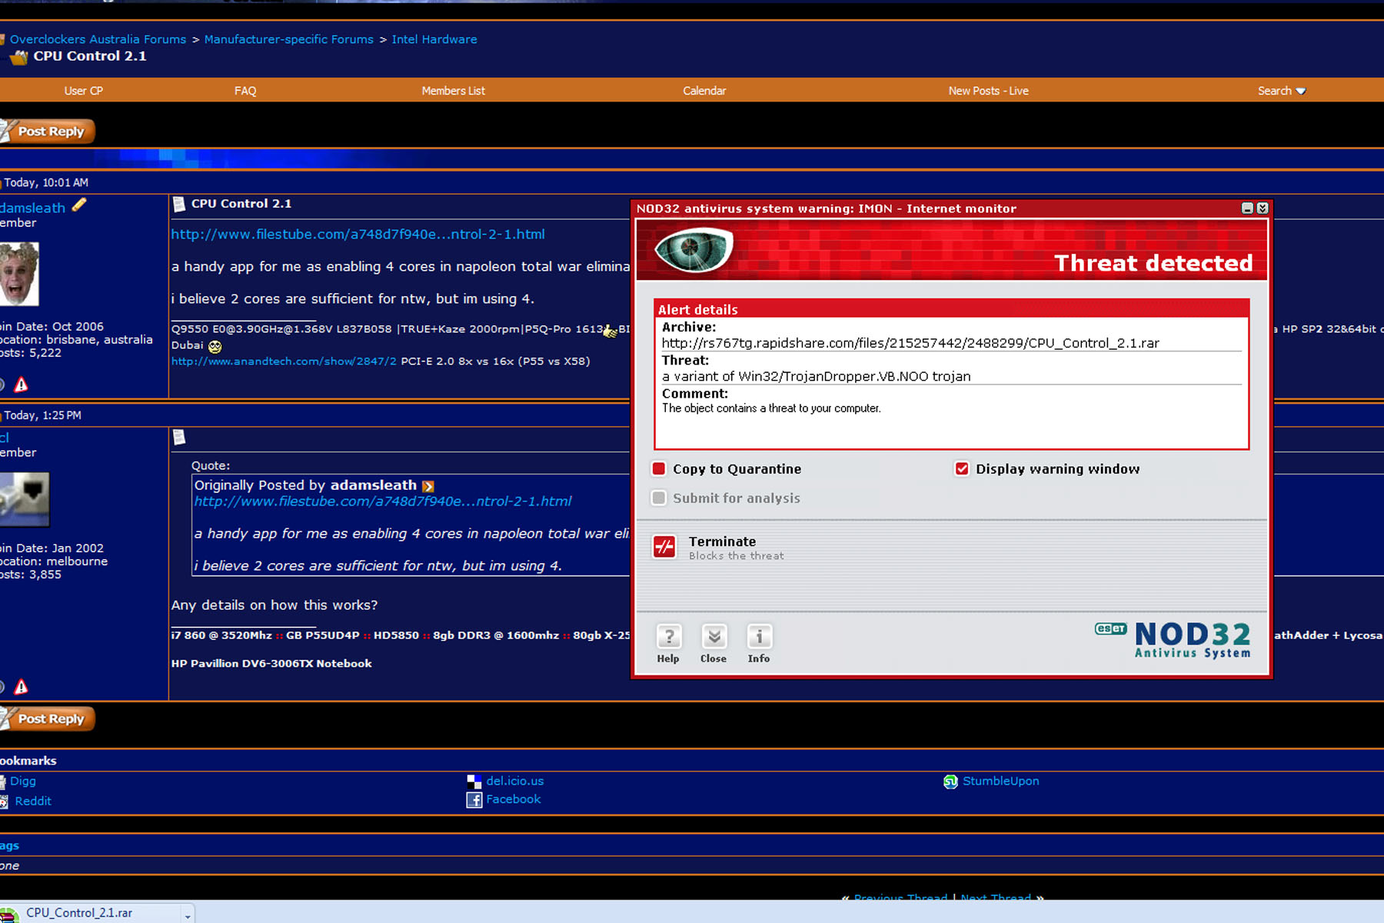Click Previous Thread link
The image size is (1384, 923).
(x=900, y=897)
